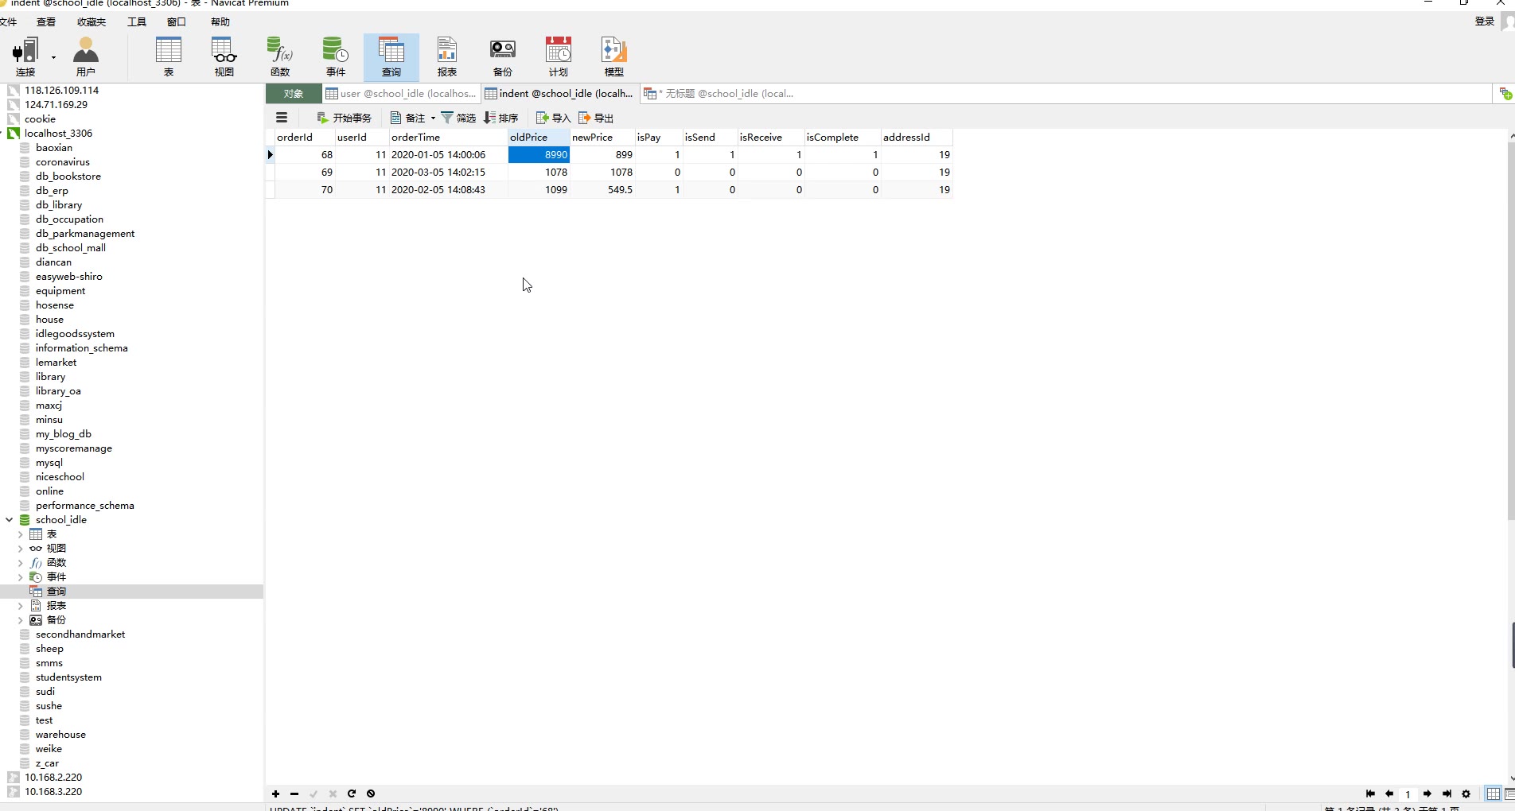Screen dimensions: 1515x811
Task: Switch to grid view
Action: click(1494, 794)
